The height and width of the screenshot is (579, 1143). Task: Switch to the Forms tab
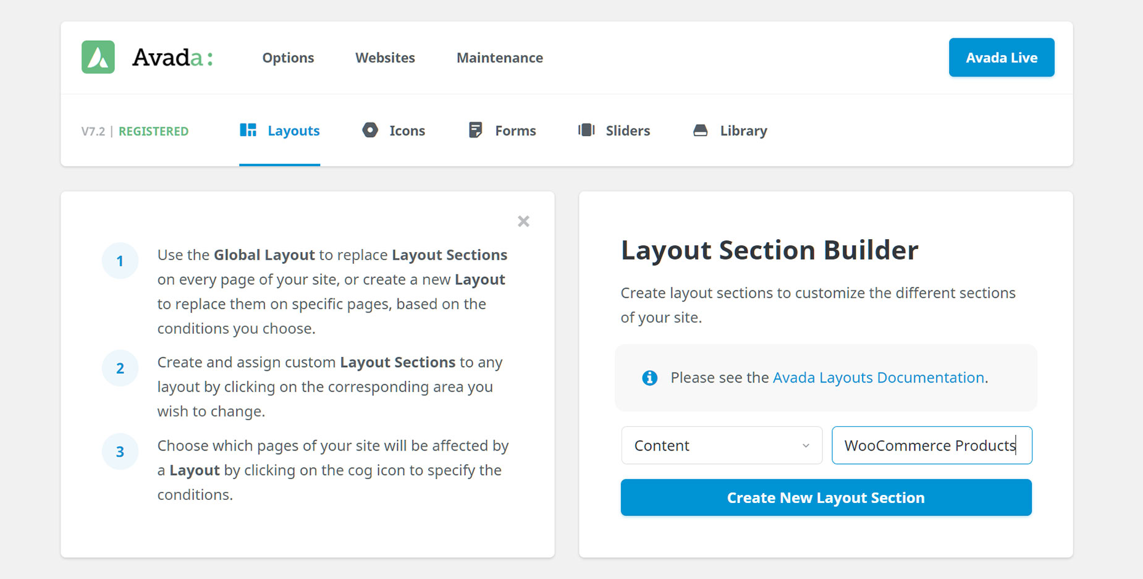pos(502,130)
